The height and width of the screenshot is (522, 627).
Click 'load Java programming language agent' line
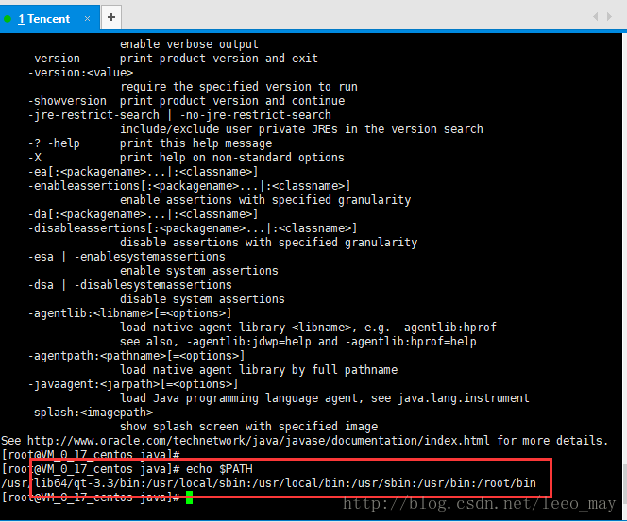[x=325, y=398]
